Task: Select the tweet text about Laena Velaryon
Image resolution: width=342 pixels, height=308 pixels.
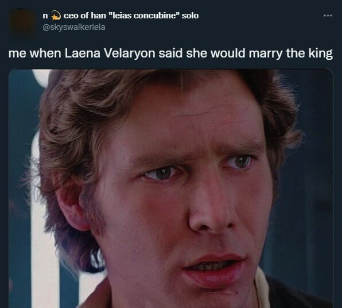Action: point(170,53)
